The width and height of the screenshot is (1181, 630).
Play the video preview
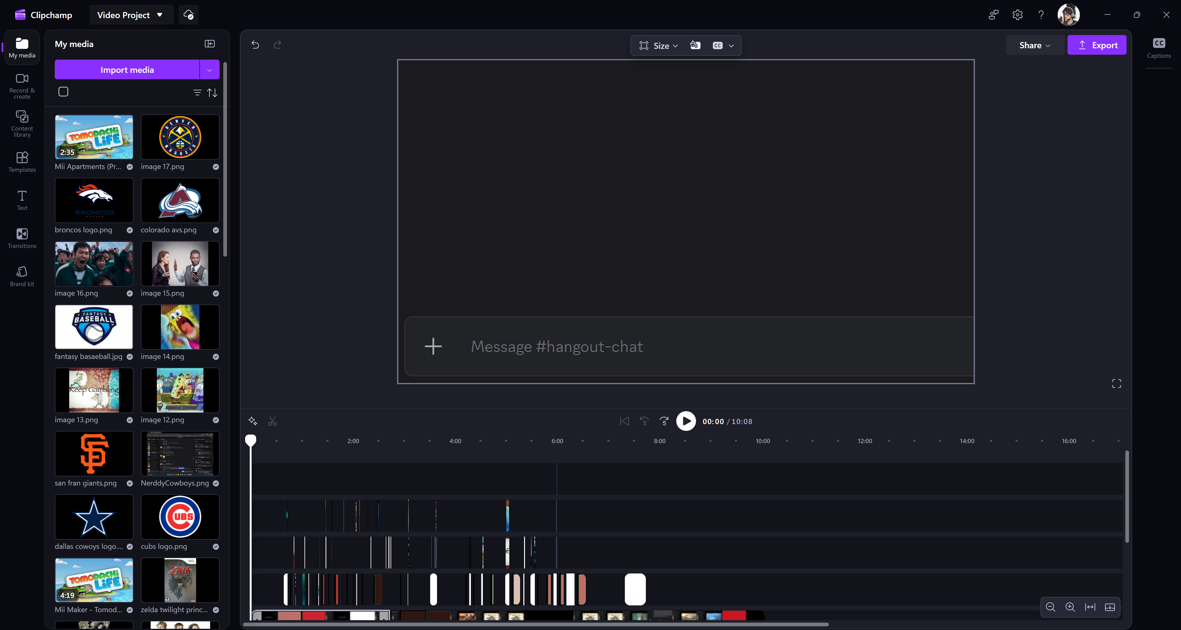coord(686,421)
